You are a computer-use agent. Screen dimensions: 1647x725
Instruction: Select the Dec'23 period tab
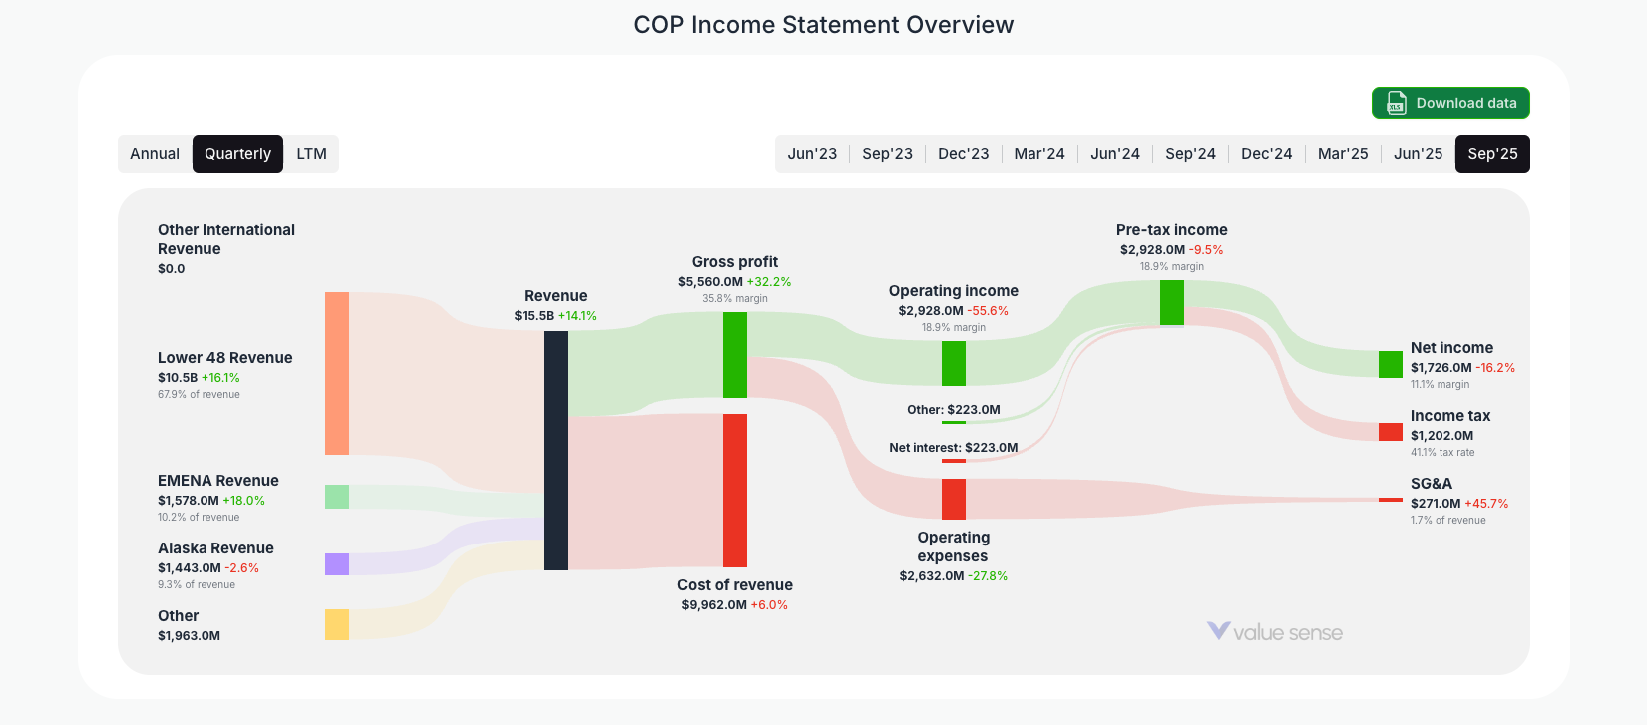(x=963, y=153)
